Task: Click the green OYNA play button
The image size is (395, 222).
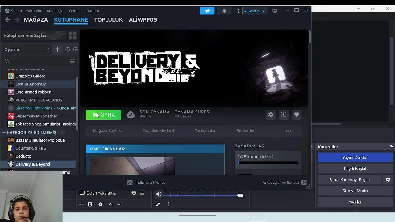Action: pos(104,115)
